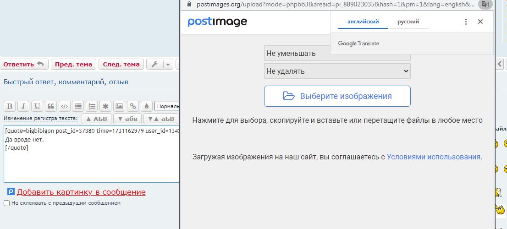Click the 'Google Translate' label in popup
507x229 pixels.
(358, 43)
